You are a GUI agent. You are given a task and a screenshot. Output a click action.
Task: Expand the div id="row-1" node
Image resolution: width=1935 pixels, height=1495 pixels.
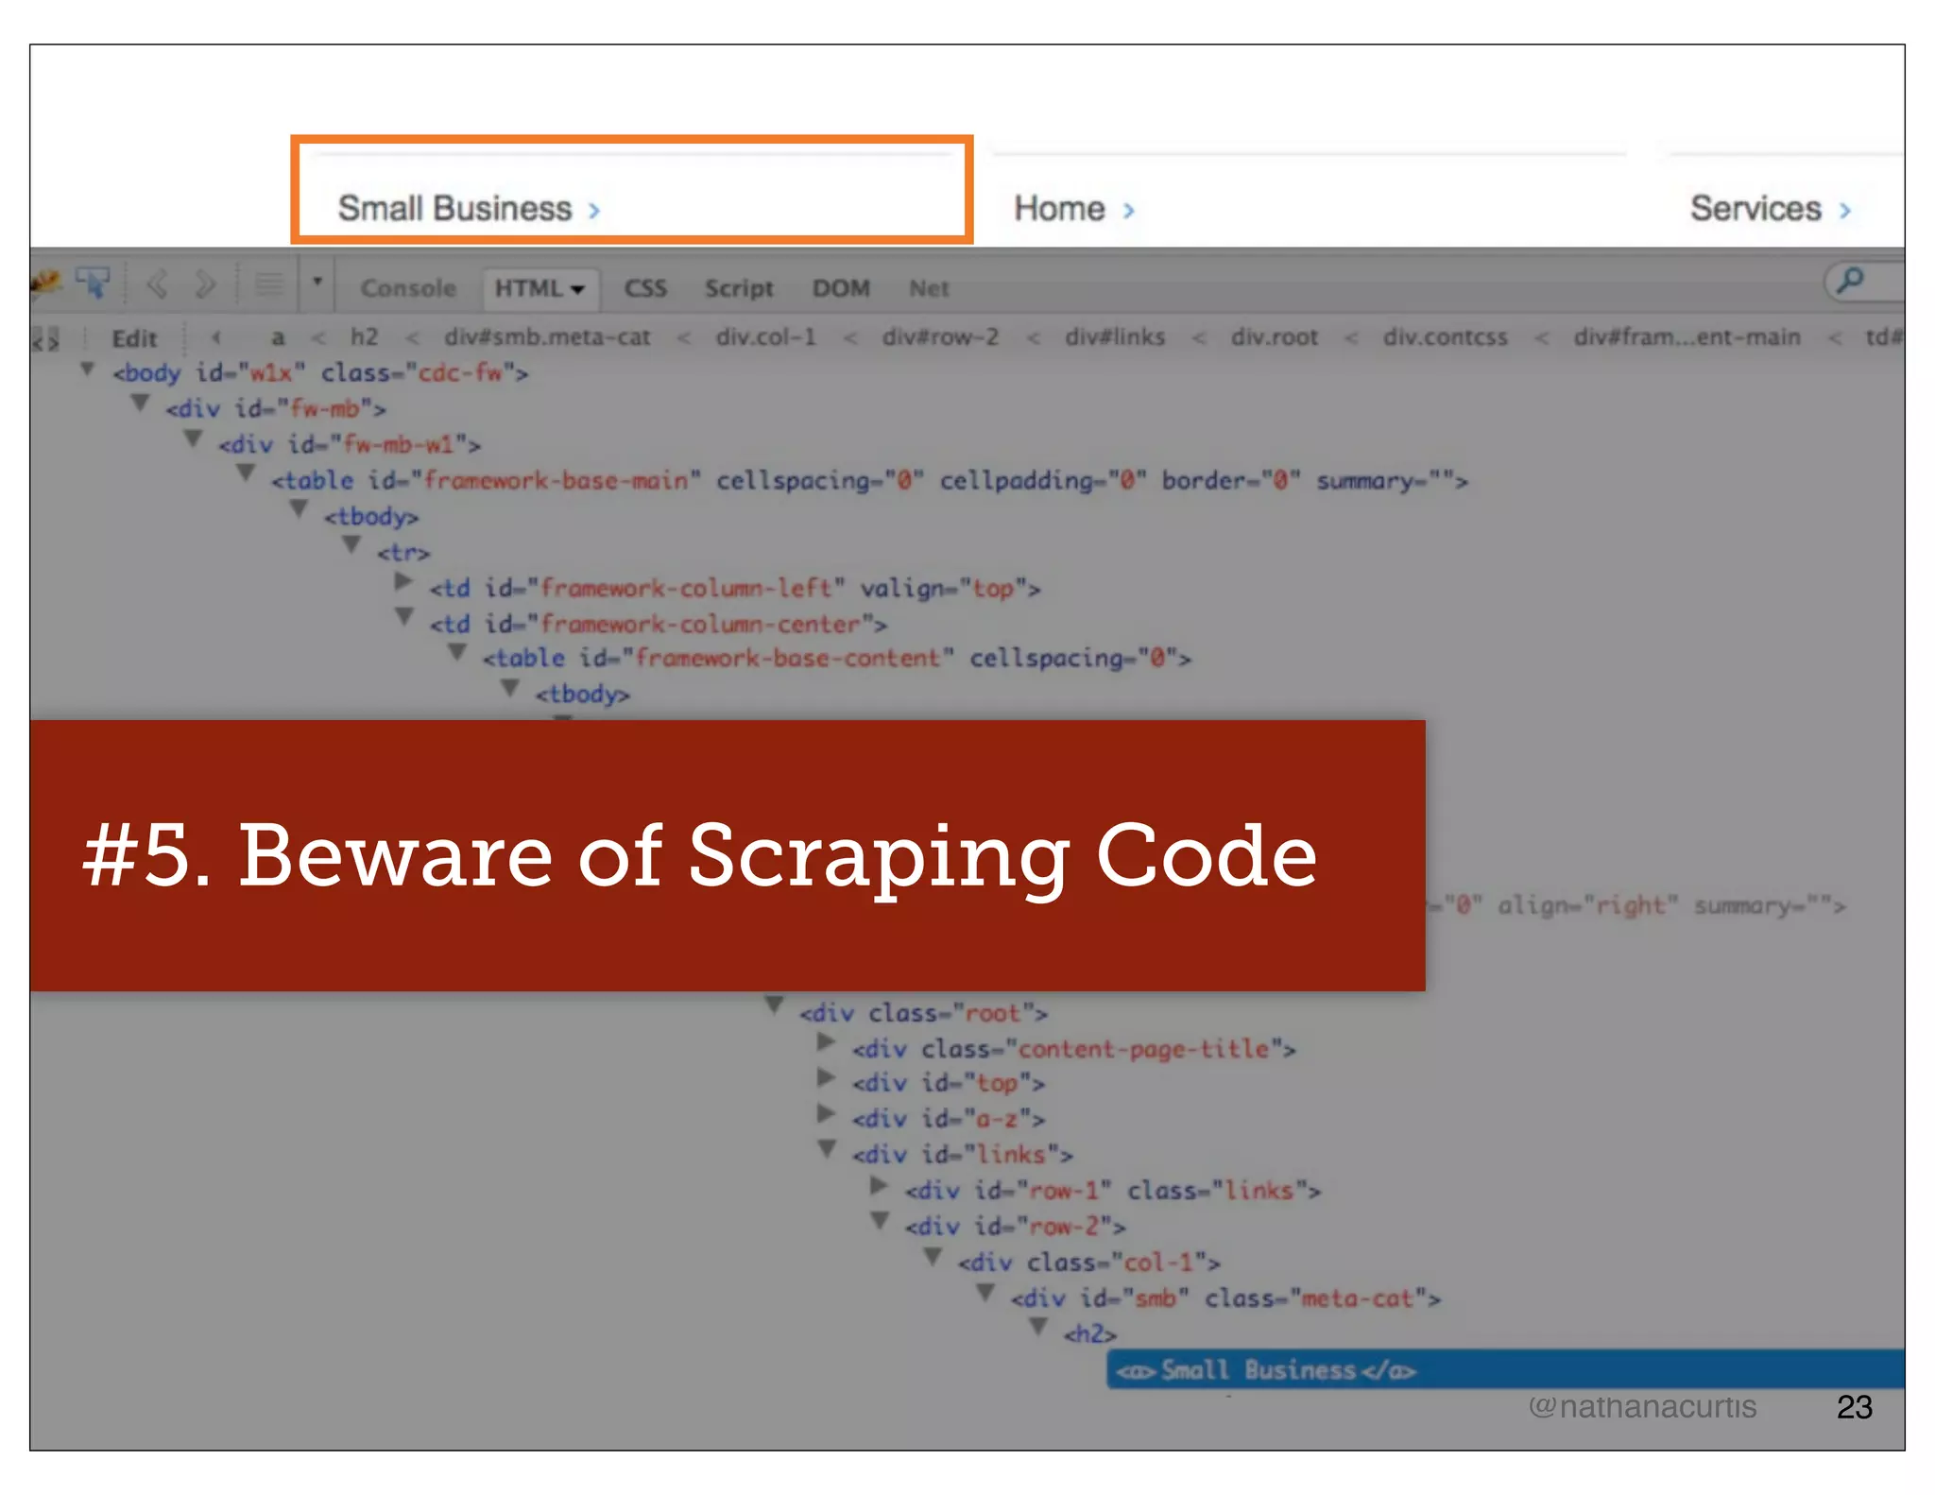(879, 1184)
